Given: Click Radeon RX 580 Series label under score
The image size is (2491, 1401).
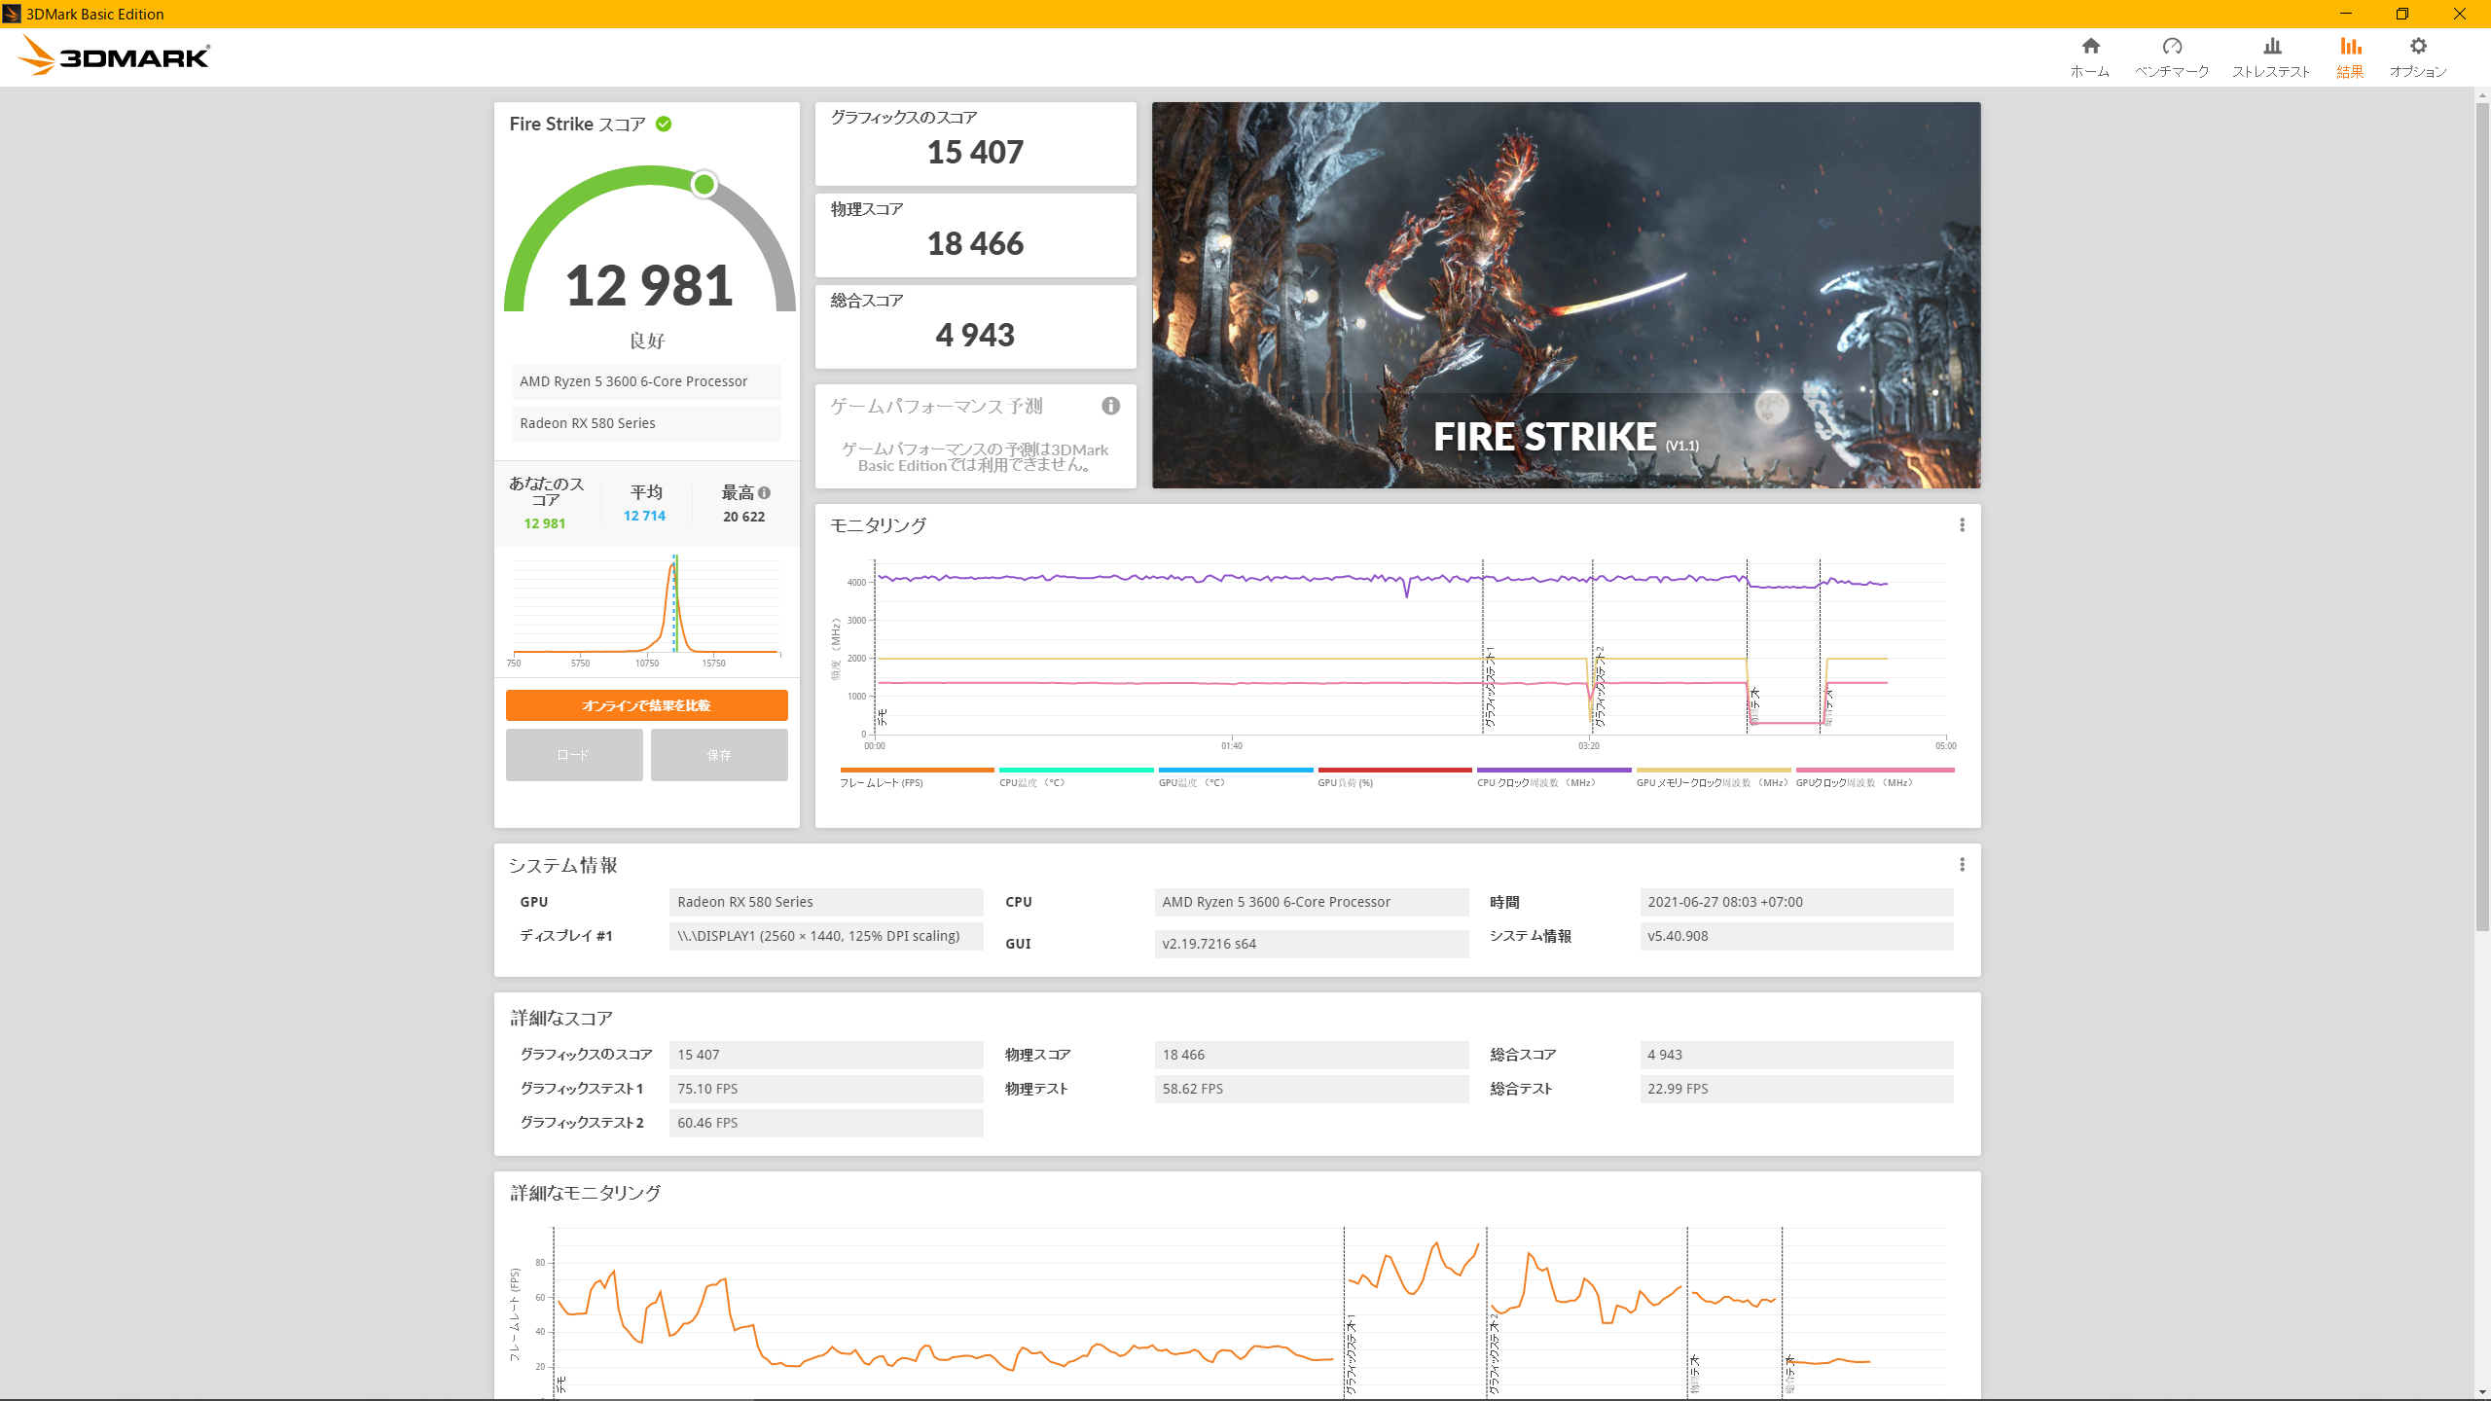Looking at the screenshot, I should pos(646,423).
